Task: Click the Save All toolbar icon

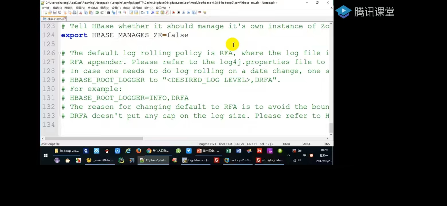Action: pos(60,12)
